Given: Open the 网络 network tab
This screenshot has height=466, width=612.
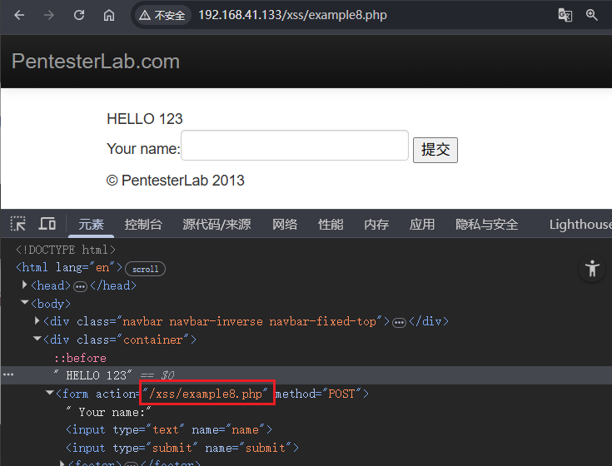Looking at the screenshot, I should pyautogui.click(x=285, y=224).
